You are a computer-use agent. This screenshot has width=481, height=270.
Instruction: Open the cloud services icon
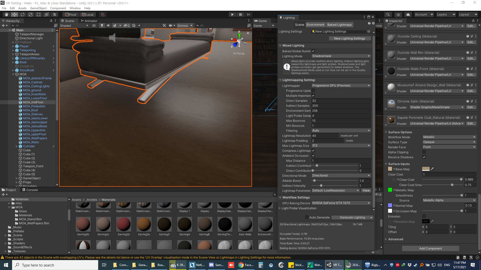[408, 14]
